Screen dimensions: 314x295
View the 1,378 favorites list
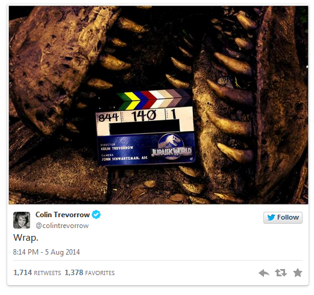tap(90, 273)
